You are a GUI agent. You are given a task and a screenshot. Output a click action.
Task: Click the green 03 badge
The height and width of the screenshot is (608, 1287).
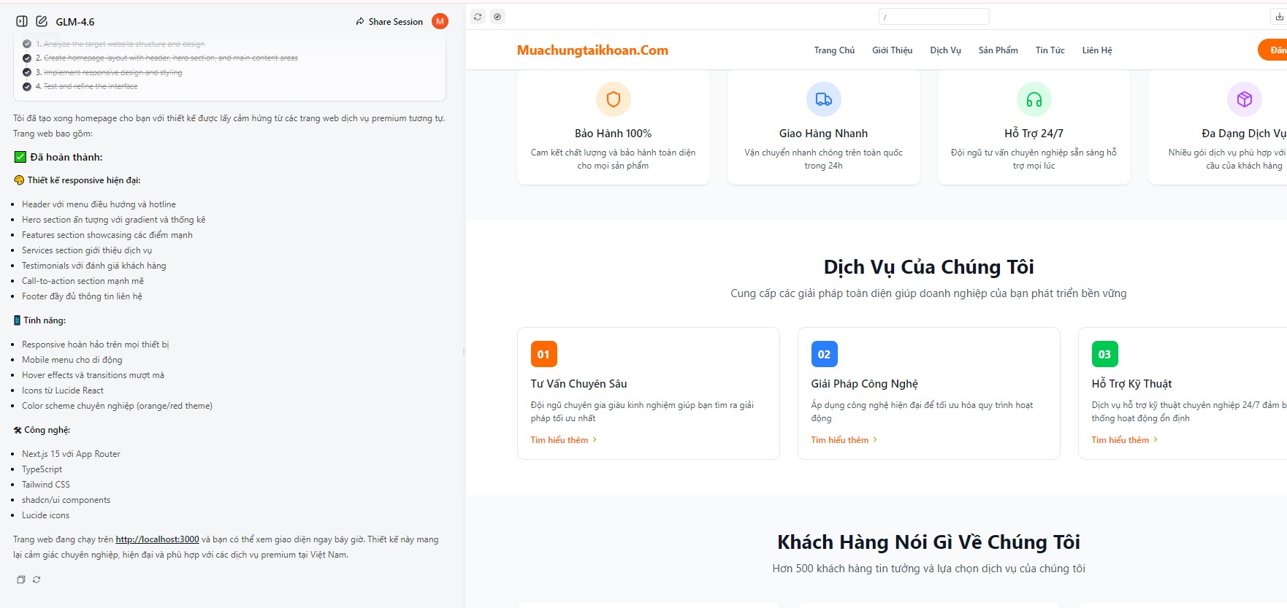pos(1104,354)
